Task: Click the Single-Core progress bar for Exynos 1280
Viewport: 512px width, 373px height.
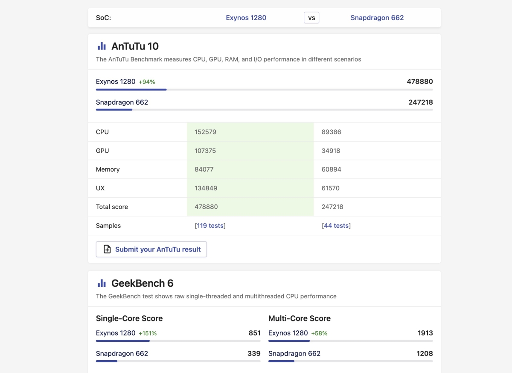Action: pos(178,341)
